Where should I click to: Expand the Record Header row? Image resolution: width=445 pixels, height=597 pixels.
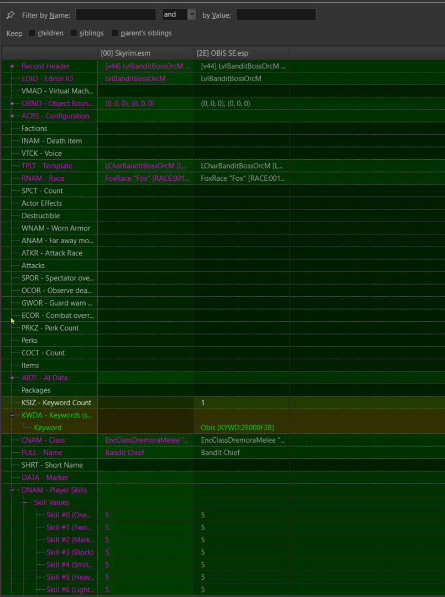pyautogui.click(x=12, y=66)
